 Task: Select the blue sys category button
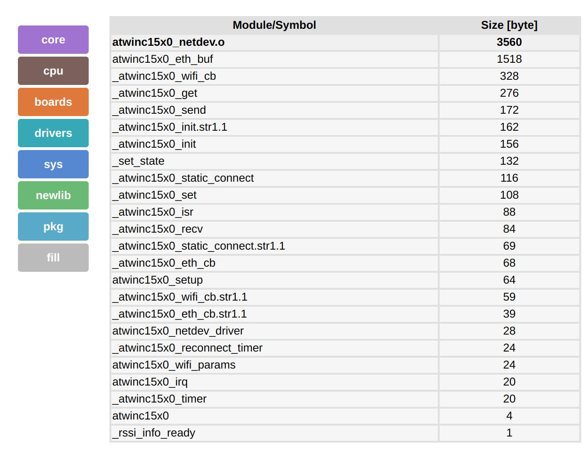pyautogui.click(x=53, y=164)
